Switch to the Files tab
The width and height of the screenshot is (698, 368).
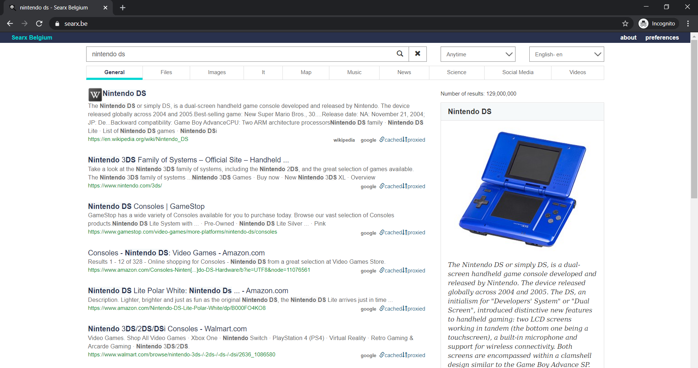tap(166, 72)
